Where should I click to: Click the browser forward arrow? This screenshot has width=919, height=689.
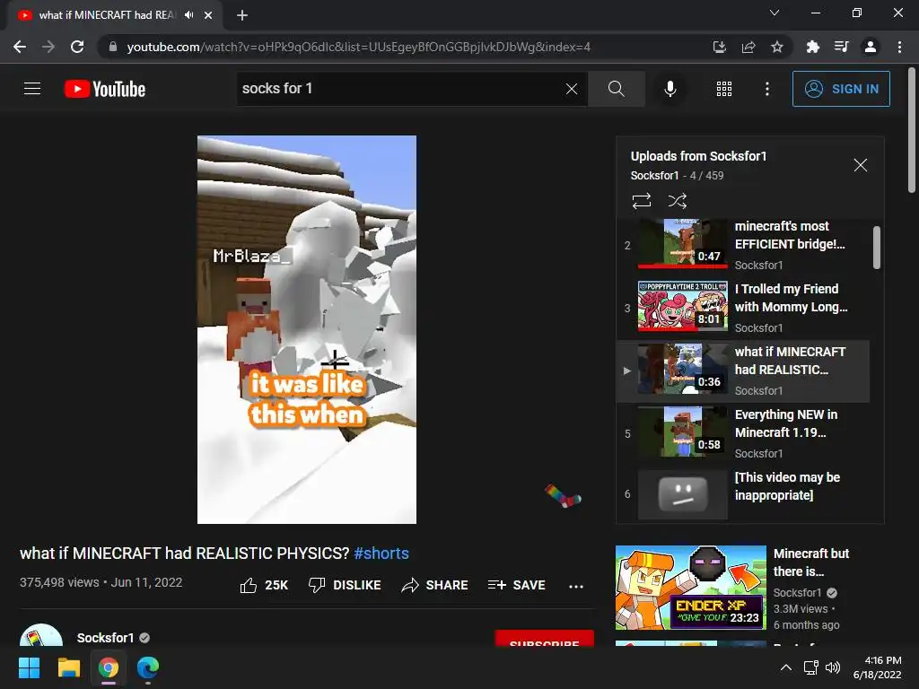click(x=48, y=47)
